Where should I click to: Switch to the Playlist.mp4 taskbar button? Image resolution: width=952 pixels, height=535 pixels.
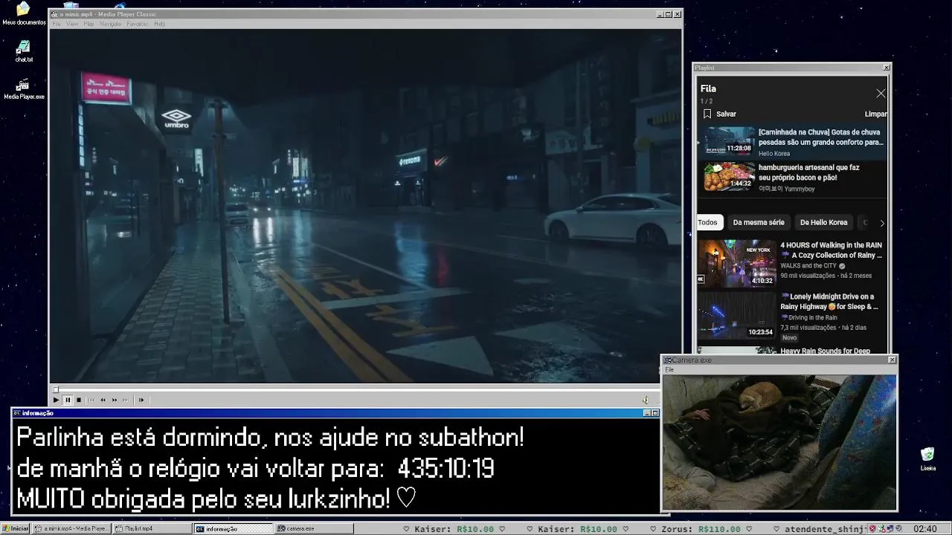point(152,528)
